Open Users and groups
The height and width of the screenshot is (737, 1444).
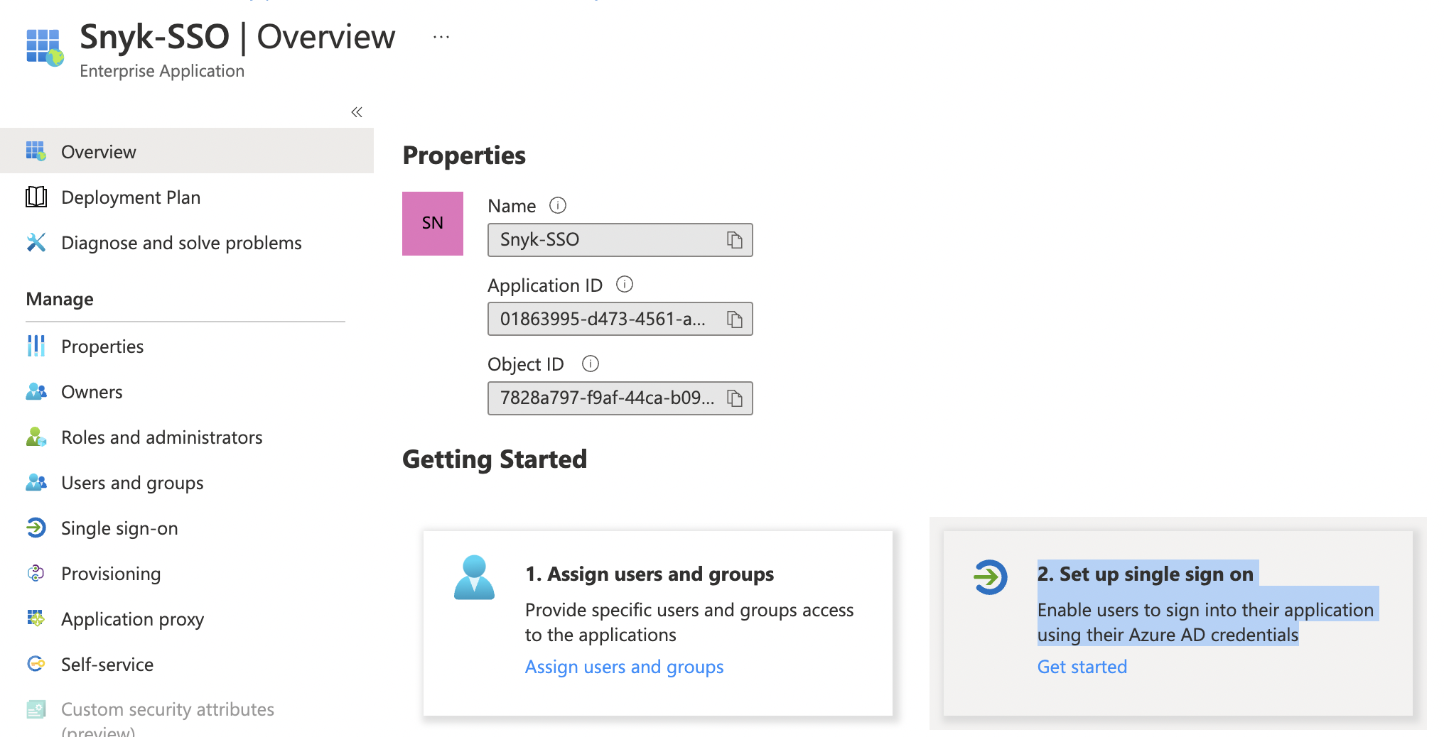(x=131, y=482)
